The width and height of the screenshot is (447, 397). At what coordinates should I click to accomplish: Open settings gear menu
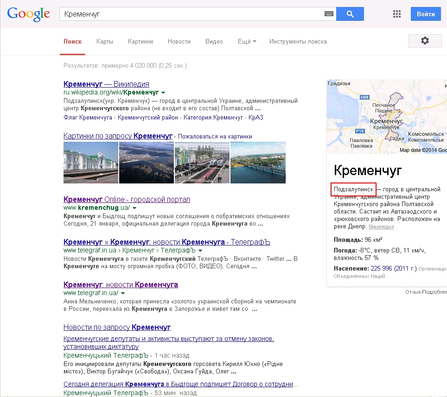tap(425, 41)
